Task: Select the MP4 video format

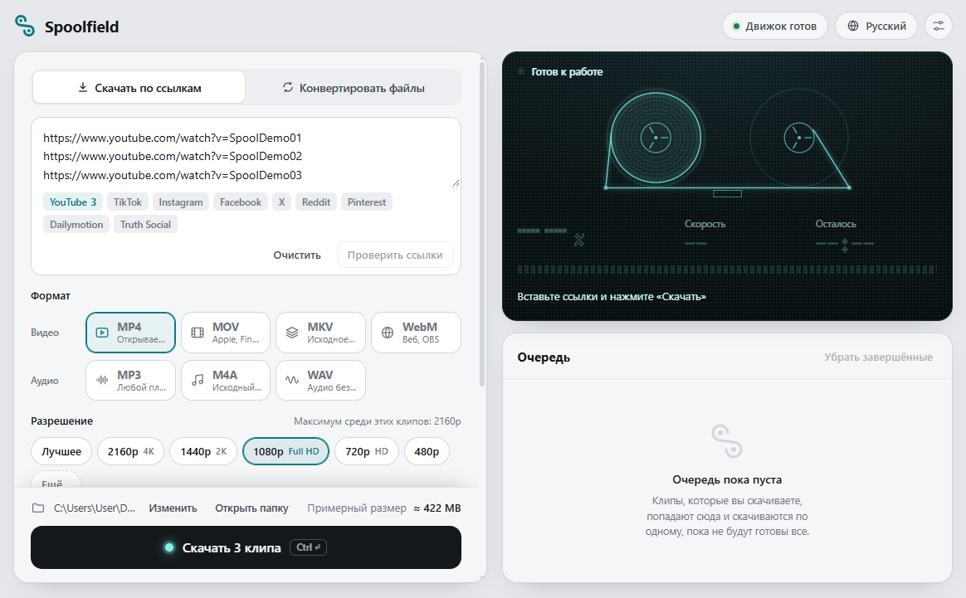Action: (x=130, y=333)
